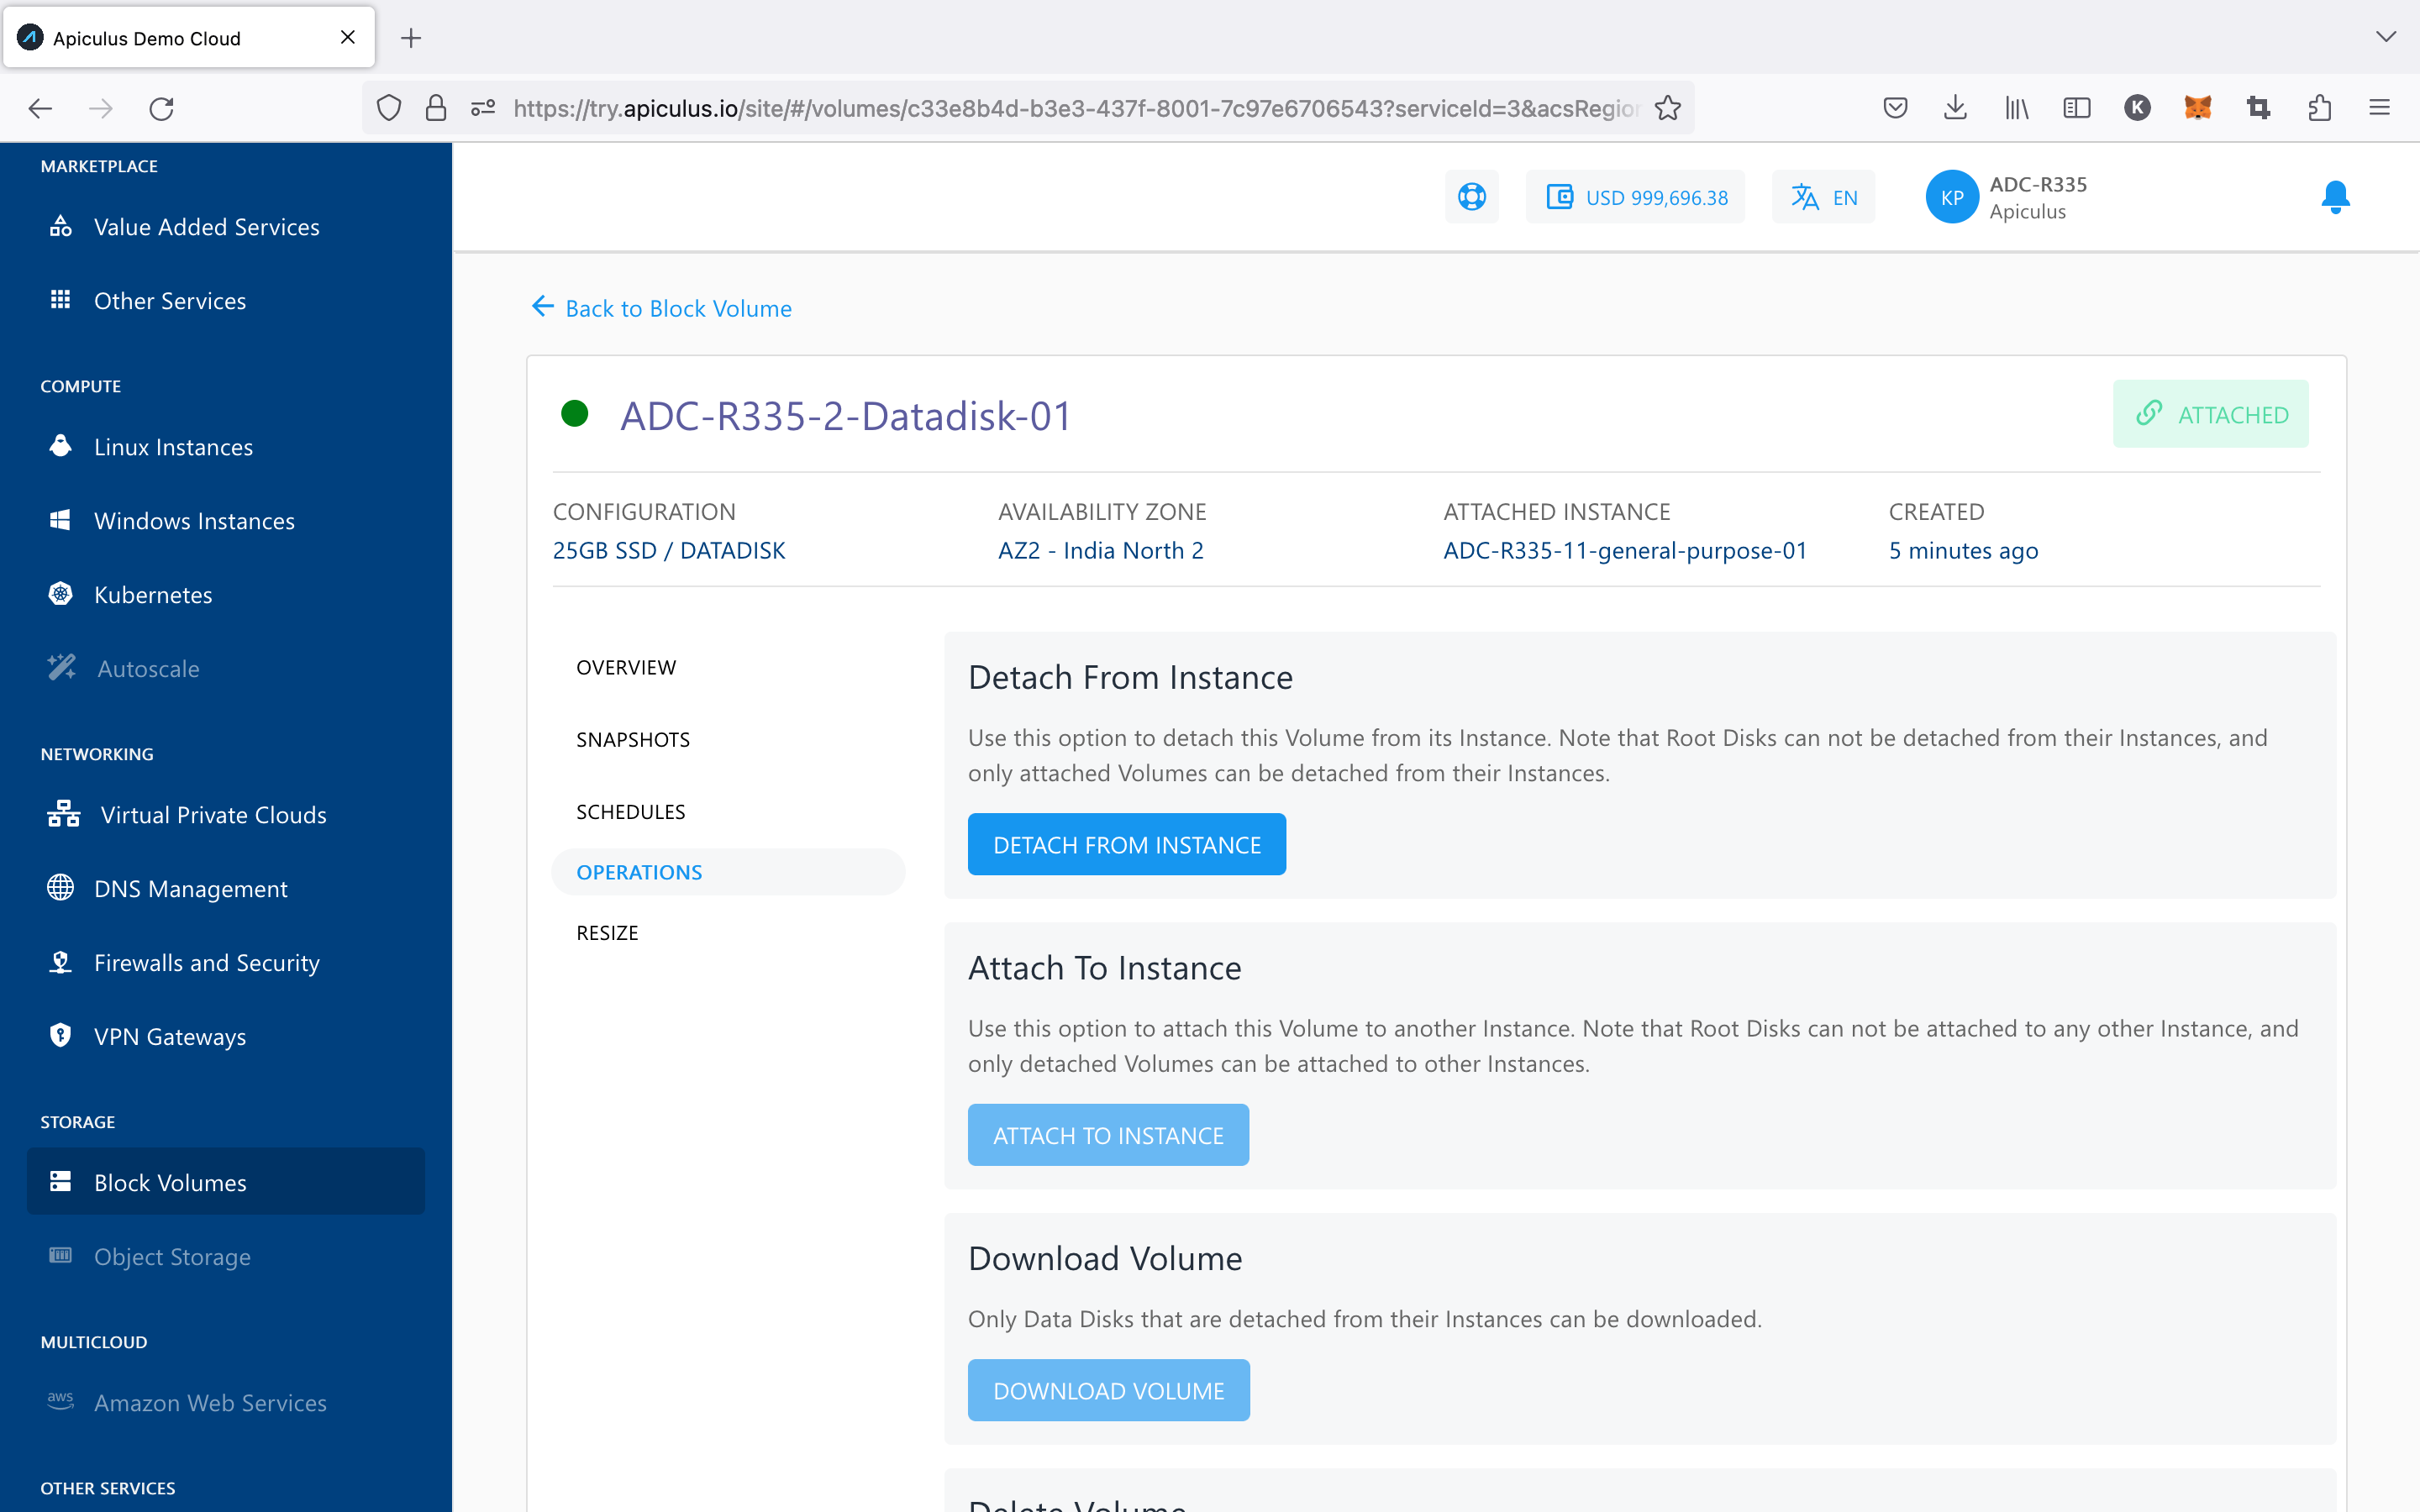Select the SNAPSHOTS tab
Viewport: 2420px width, 1512px height.
coord(634,738)
